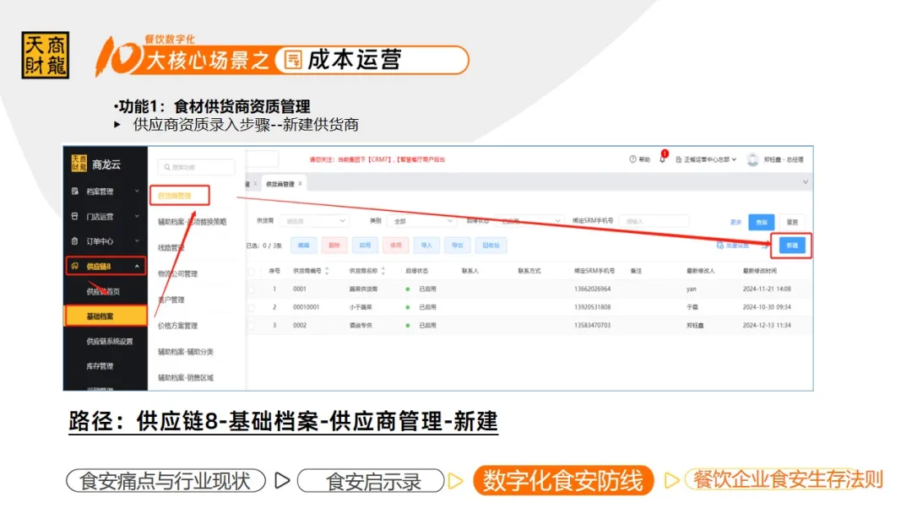This screenshot has height=513, width=912.
Task: Close the partially hidden tab left of 供货商管理
Action: click(x=255, y=184)
